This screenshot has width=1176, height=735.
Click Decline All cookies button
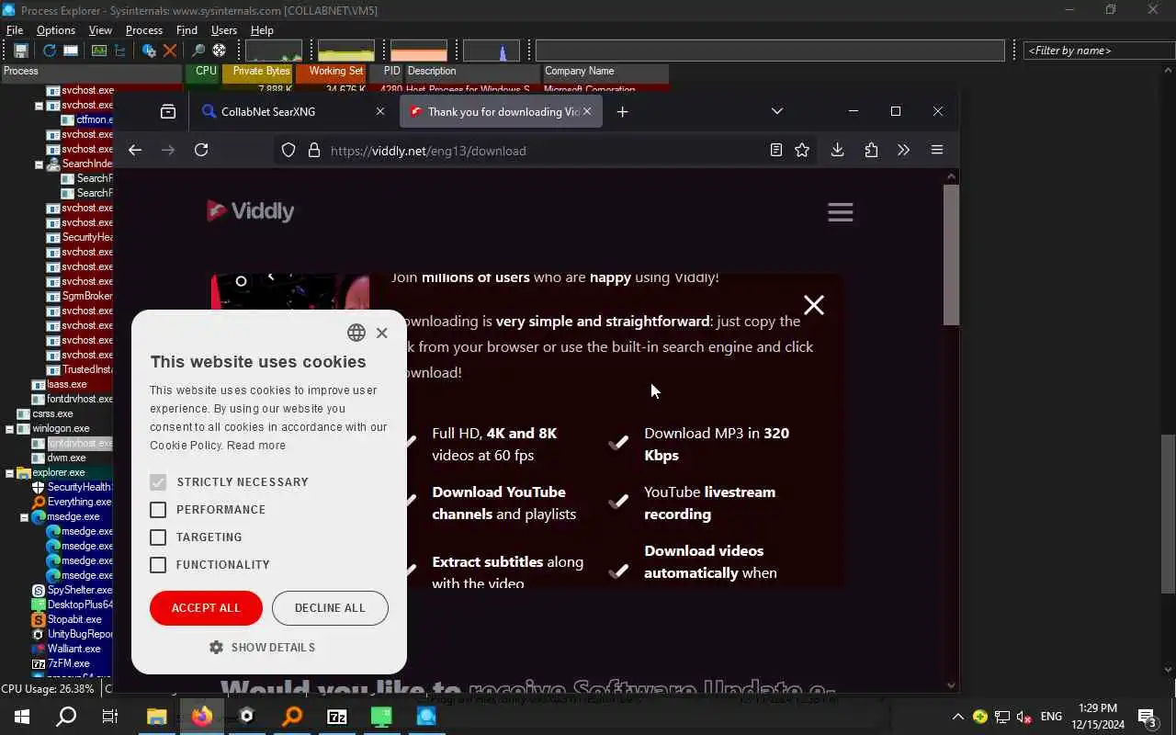pos(330,608)
